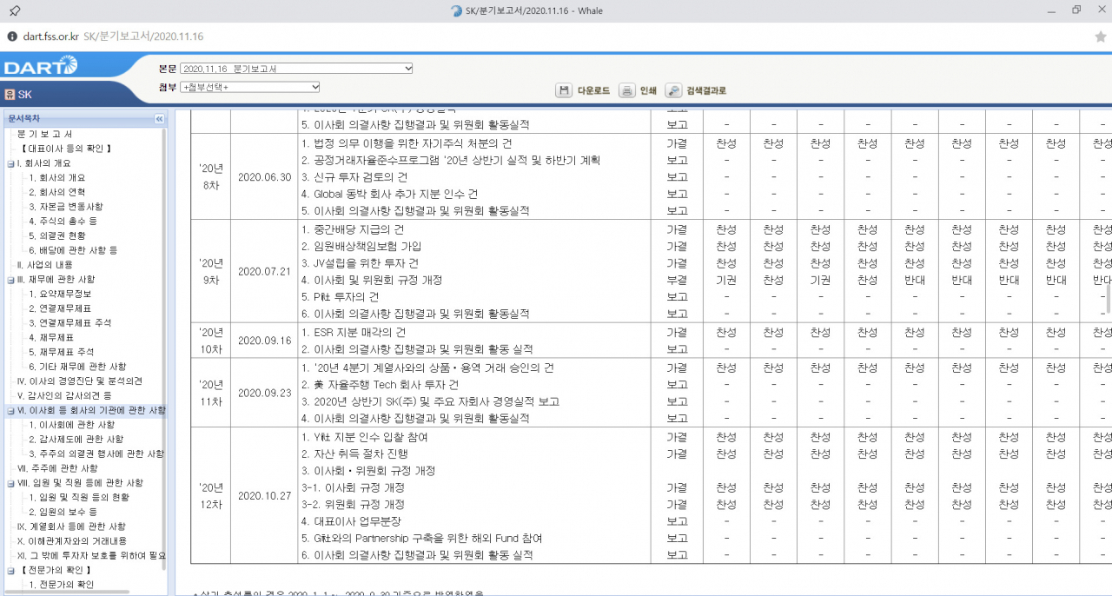Open '5. 재무제표 주석' section

pos(61,352)
